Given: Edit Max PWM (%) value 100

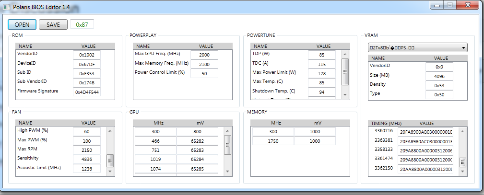Looking at the screenshot, I should (87, 141).
